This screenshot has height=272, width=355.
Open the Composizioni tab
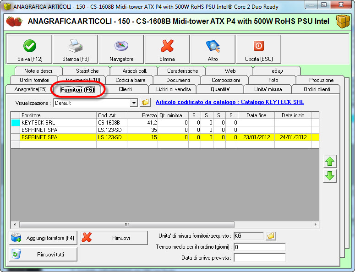click(x=226, y=80)
